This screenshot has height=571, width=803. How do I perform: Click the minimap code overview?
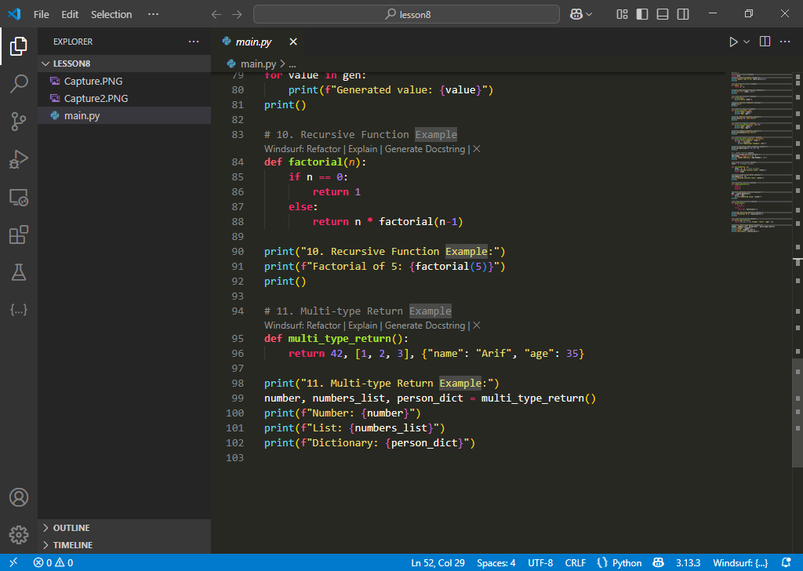[761, 153]
